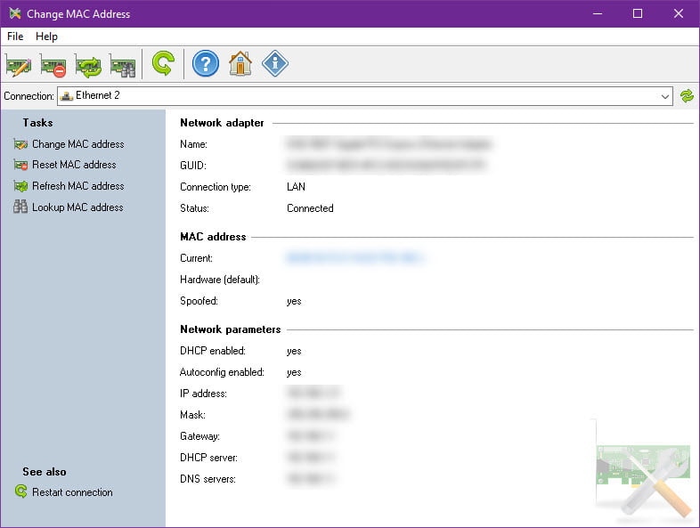Click Lookup MAC address task link
The height and width of the screenshot is (528, 700).
[x=77, y=207]
